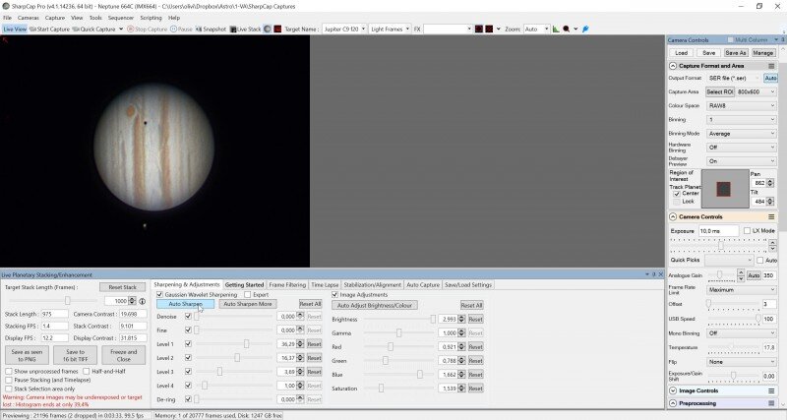Screen dimensions: 787x420
Task: Open the Image Controls section menu icon
Action: (x=771, y=390)
